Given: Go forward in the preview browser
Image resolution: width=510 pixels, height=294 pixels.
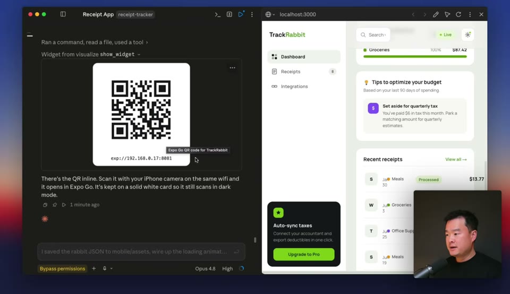Looking at the screenshot, I should (x=424, y=15).
